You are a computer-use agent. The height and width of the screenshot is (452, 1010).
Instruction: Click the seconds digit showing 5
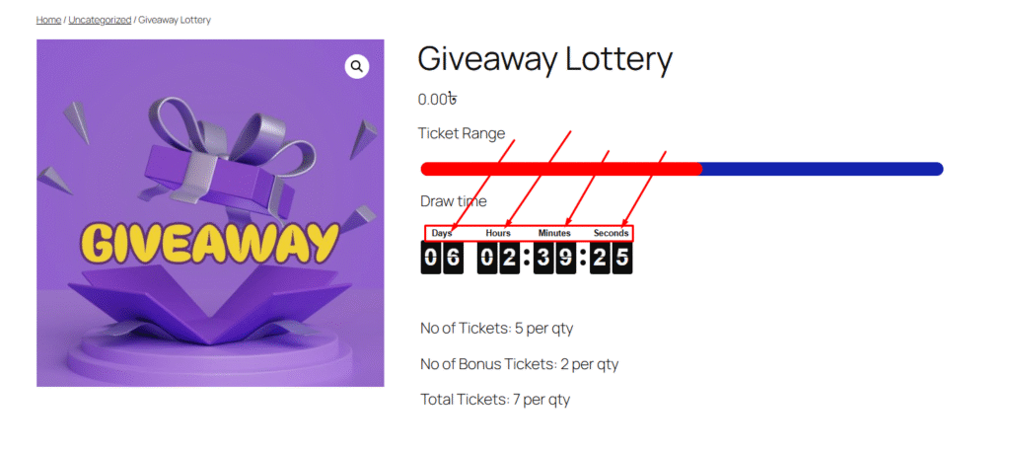pyautogui.click(x=621, y=259)
